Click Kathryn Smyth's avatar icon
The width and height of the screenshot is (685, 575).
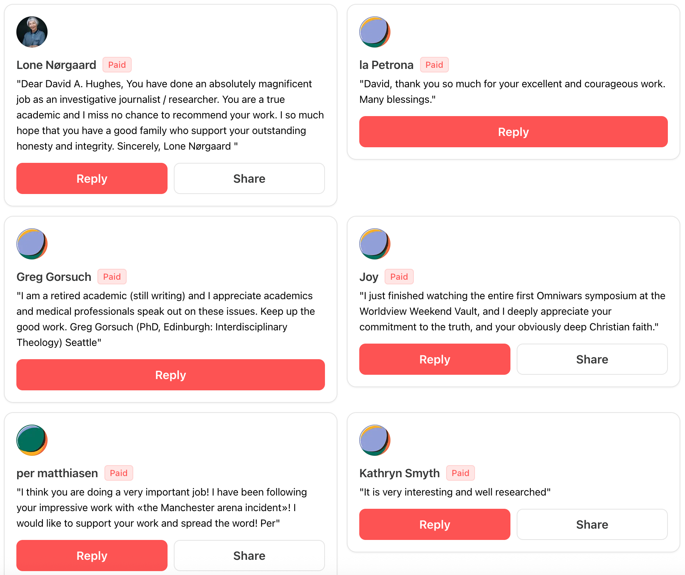[x=374, y=440]
